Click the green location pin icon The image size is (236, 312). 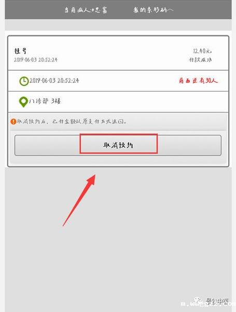point(23,102)
